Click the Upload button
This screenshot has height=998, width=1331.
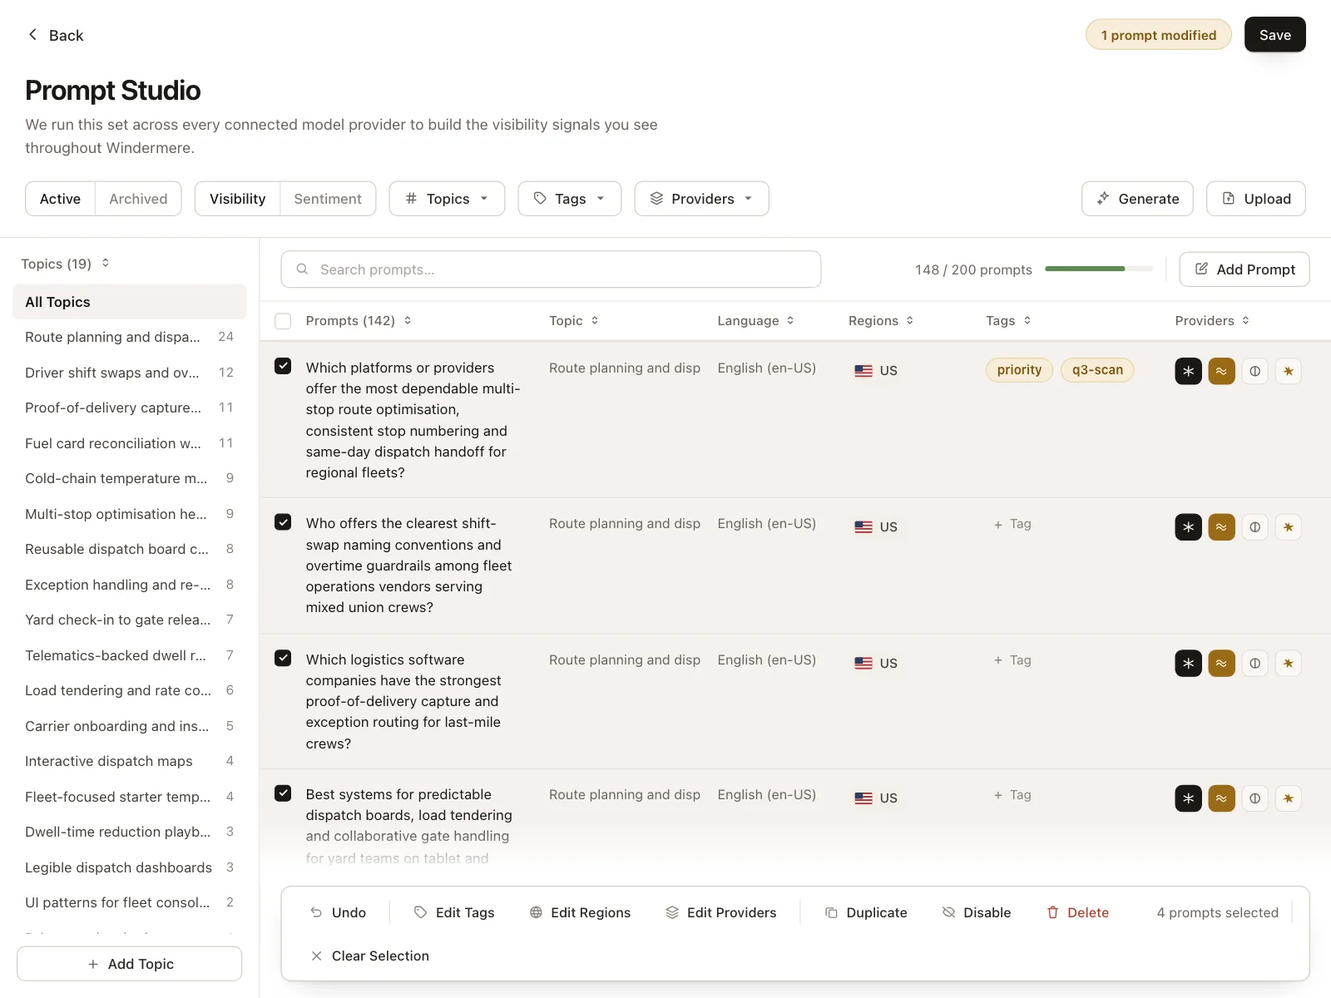[1255, 199]
